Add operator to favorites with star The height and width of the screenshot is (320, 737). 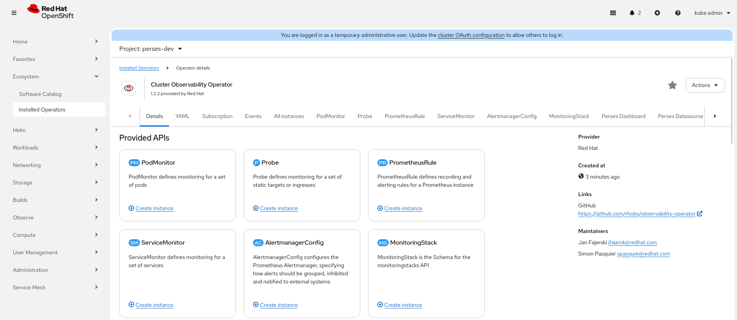click(672, 85)
